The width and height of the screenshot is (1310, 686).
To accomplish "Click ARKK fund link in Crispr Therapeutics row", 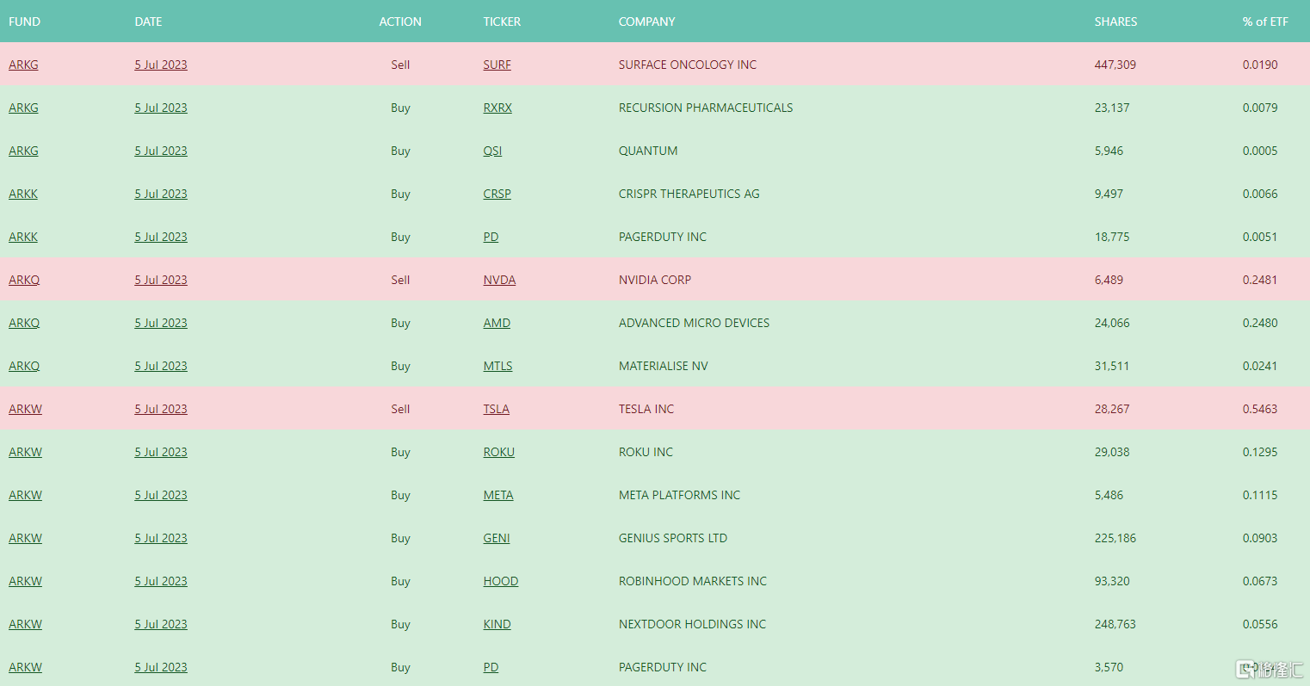I will 23,194.
